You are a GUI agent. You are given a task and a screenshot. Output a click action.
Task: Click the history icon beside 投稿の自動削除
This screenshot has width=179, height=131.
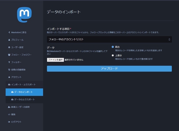pos(9,70)
